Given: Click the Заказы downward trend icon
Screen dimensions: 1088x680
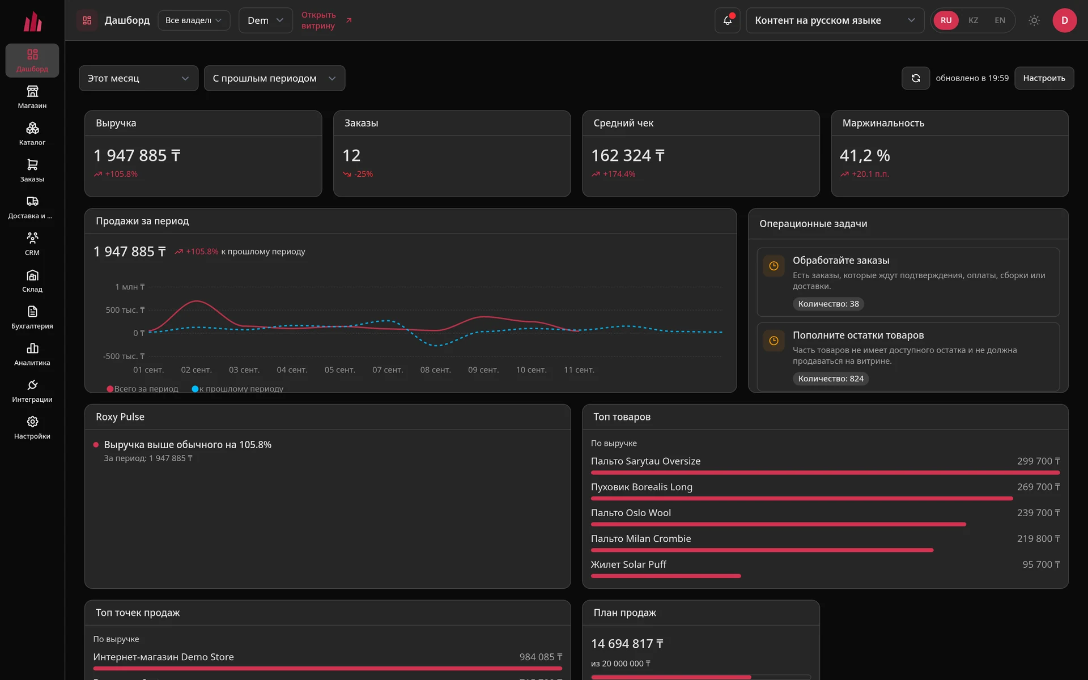Looking at the screenshot, I should coord(347,174).
